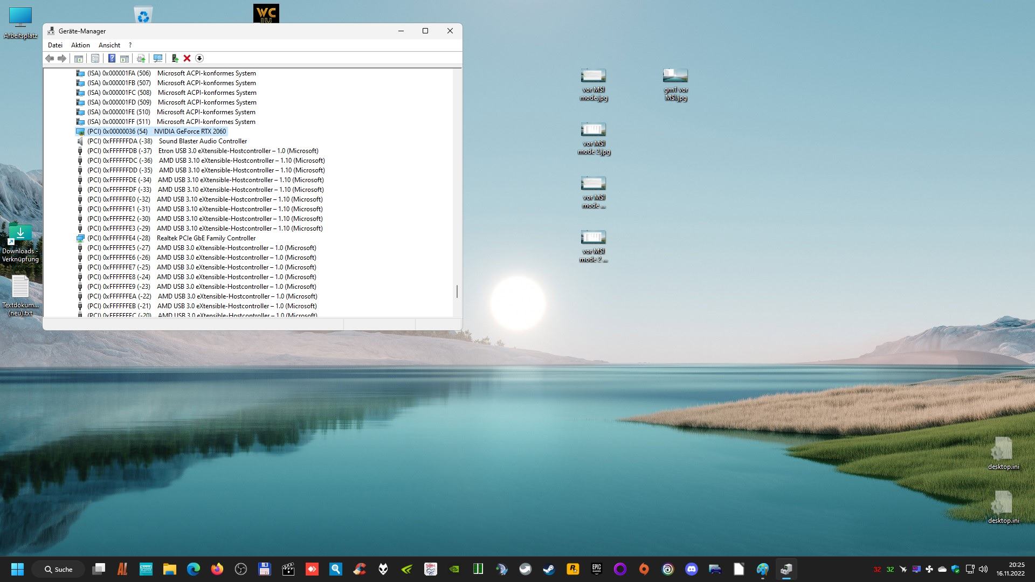Select the (ISA) 0x000001FF (511) row
This screenshot has width=1035, height=582.
point(166,122)
